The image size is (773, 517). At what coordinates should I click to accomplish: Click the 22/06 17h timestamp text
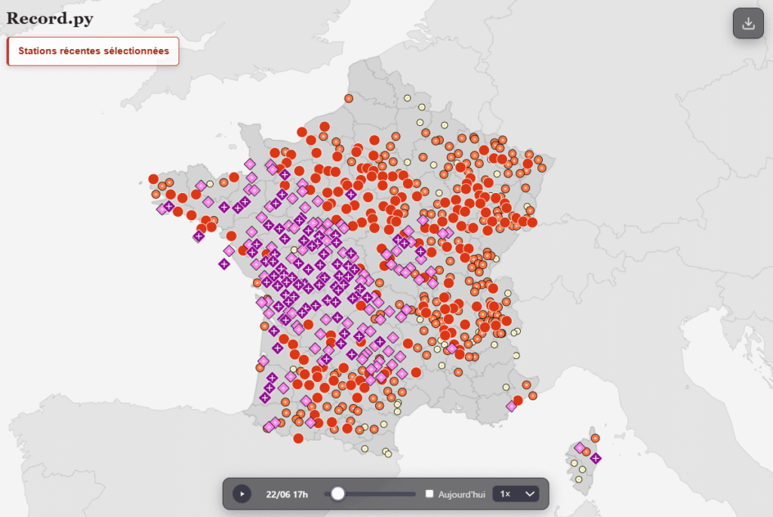tap(287, 494)
